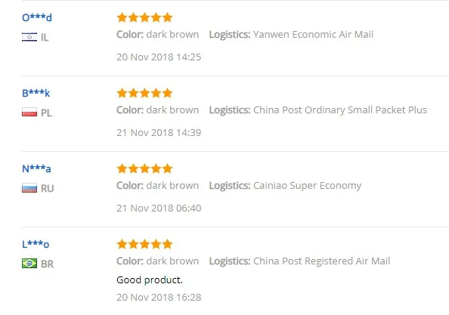This screenshot has height=315, width=449.
Task: Click the 21 Nov 2018 06:40 timestamp
Action: coord(159,208)
